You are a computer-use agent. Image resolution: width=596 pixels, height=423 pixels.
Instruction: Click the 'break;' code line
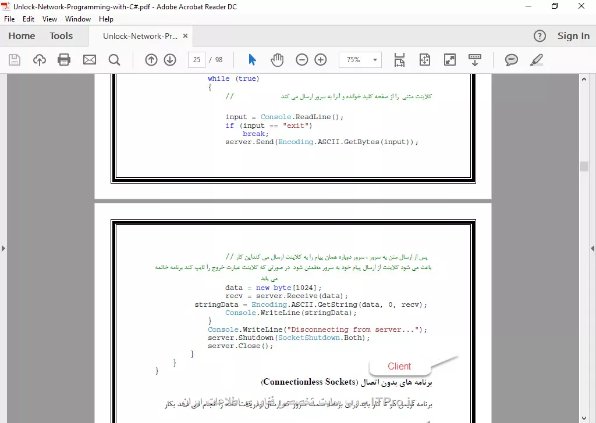pyautogui.click(x=256, y=134)
